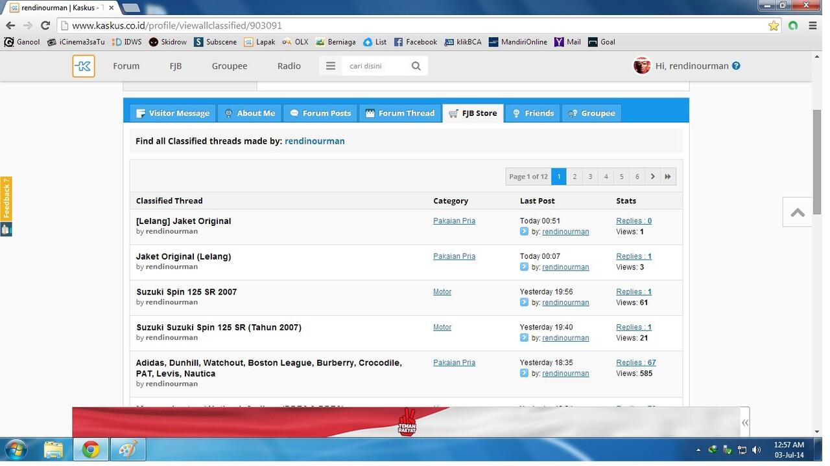Open the Goal bookmark

602,42
